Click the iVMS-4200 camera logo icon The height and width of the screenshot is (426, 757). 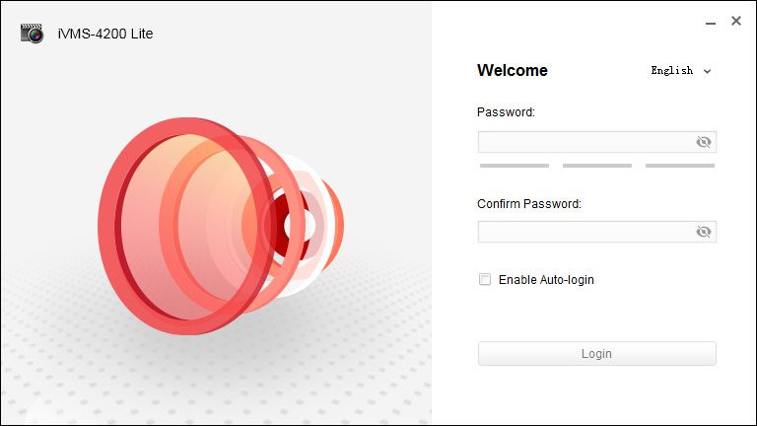coord(32,34)
